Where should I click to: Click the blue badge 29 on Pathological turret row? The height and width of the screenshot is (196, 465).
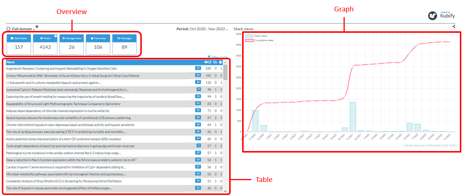pos(198,153)
